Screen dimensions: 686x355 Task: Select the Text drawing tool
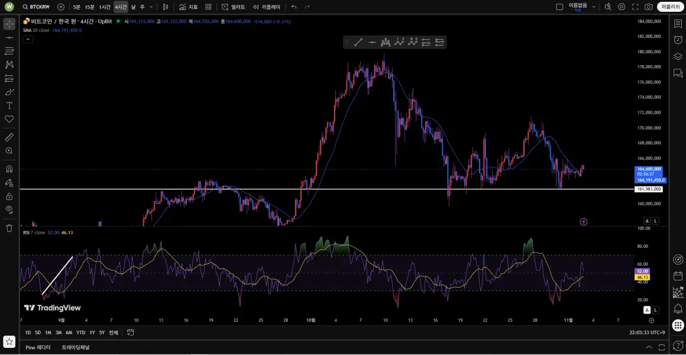click(9, 105)
